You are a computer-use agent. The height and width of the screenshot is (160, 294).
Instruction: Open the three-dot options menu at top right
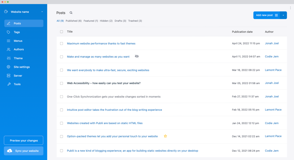[290, 8]
